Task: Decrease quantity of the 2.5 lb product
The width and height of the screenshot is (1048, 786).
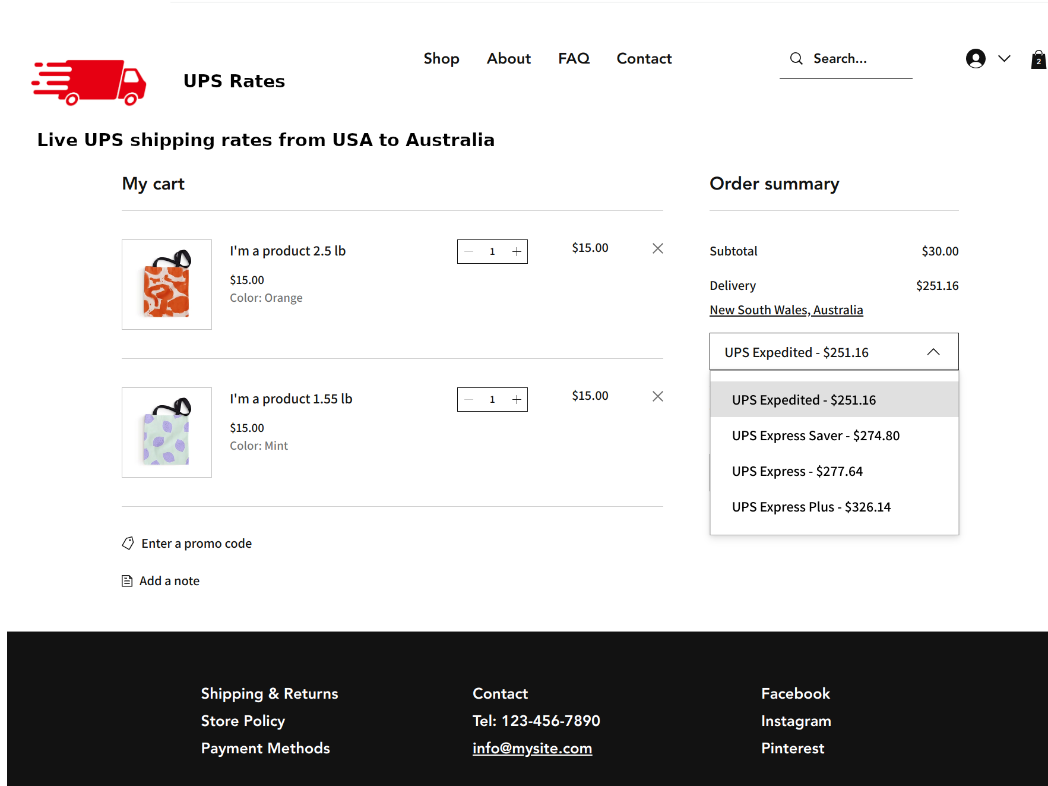Action: pos(468,251)
